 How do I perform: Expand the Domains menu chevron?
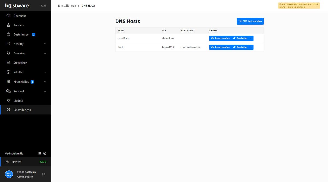(45, 54)
